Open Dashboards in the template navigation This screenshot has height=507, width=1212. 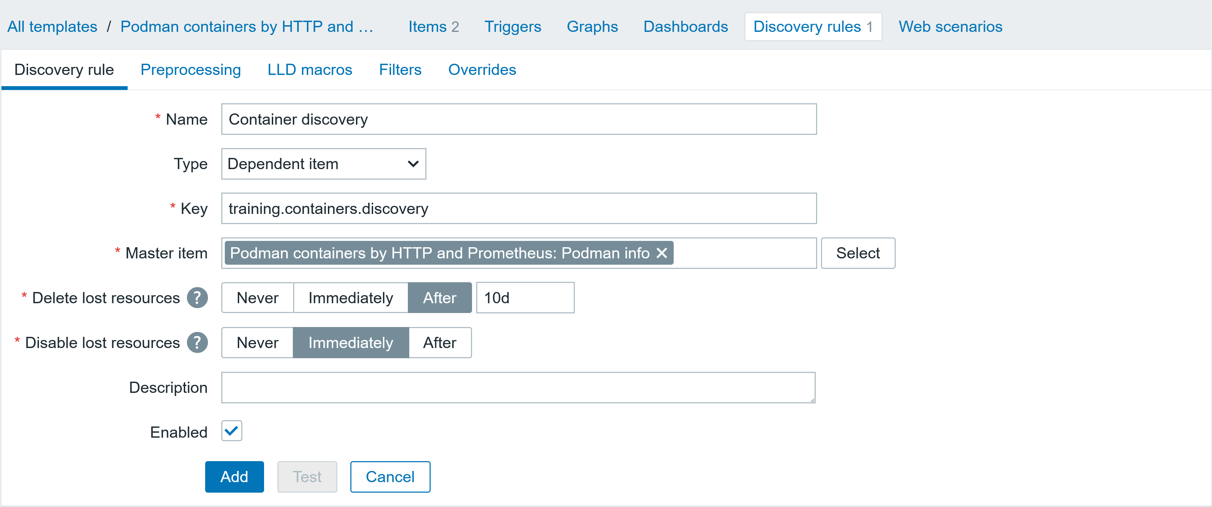[x=686, y=27]
